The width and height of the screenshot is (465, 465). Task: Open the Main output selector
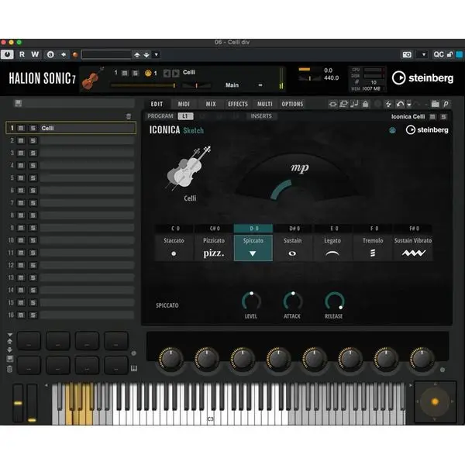pos(242,85)
